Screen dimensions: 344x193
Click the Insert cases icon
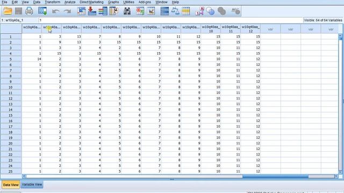[140, 11]
